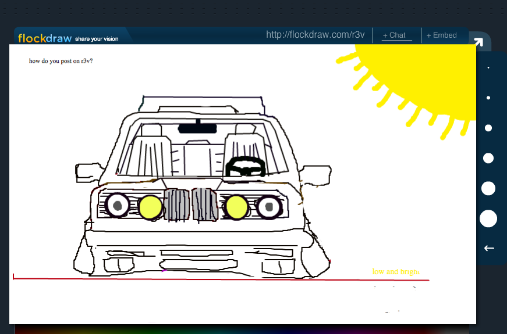The height and width of the screenshot is (334, 507).
Task: Click the black steering wheel in drawing
Action: click(245, 167)
